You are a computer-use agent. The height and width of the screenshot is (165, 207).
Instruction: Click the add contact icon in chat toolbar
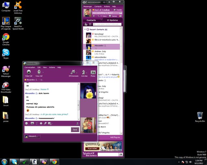[78, 123]
